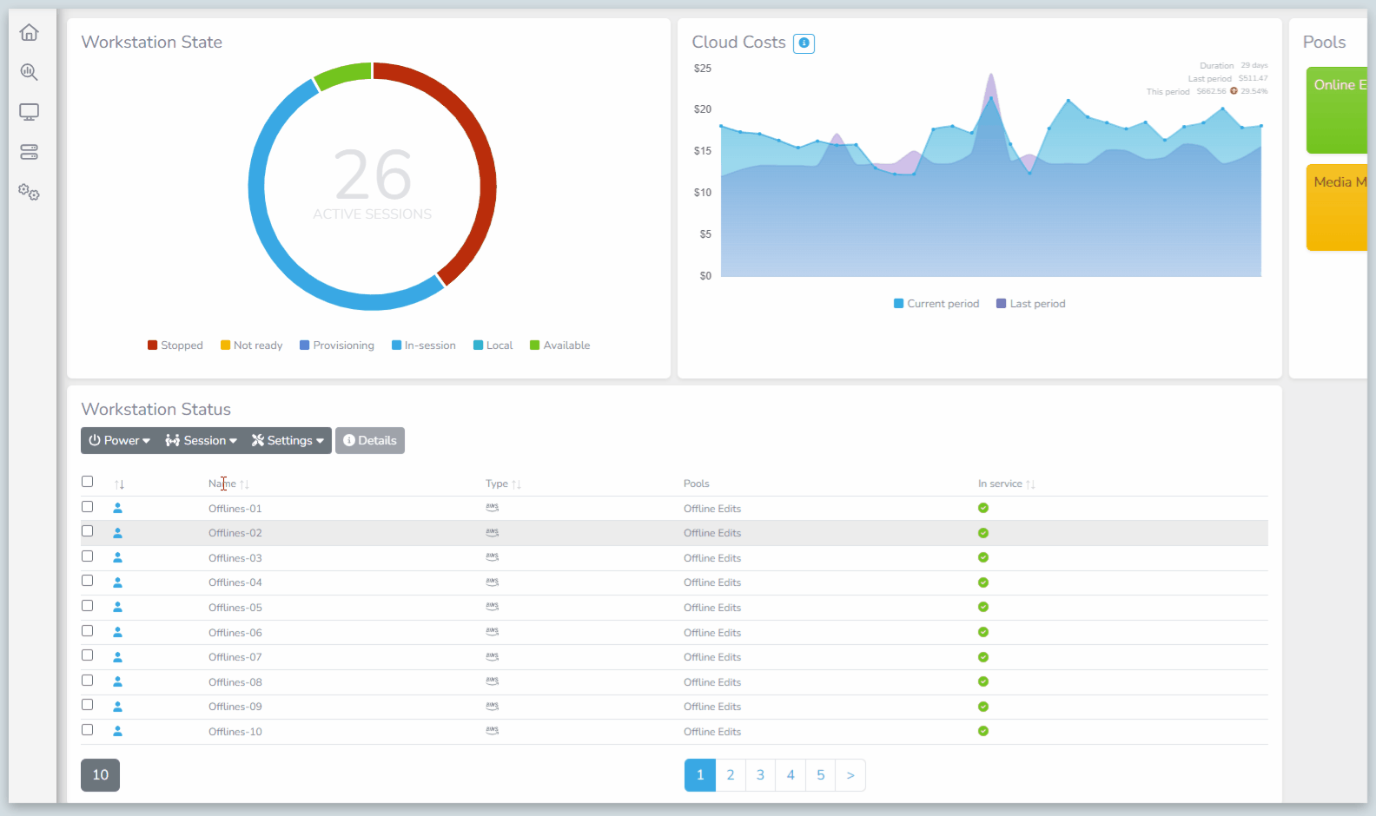Open the settings gears icon in sidebar
The height and width of the screenshot is (816, 1376).
(29, 192)
